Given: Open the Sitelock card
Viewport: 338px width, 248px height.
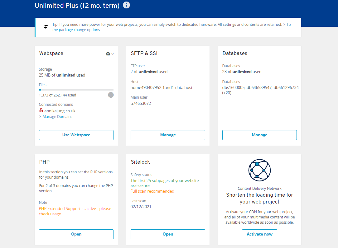Looking at the screenshot, I should pos(168,234).
